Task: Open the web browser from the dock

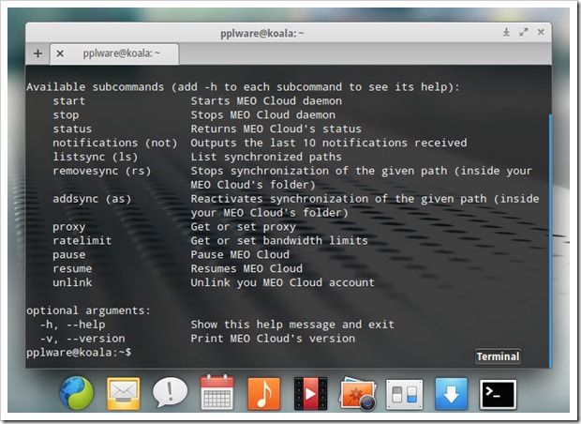Action: 77,393
